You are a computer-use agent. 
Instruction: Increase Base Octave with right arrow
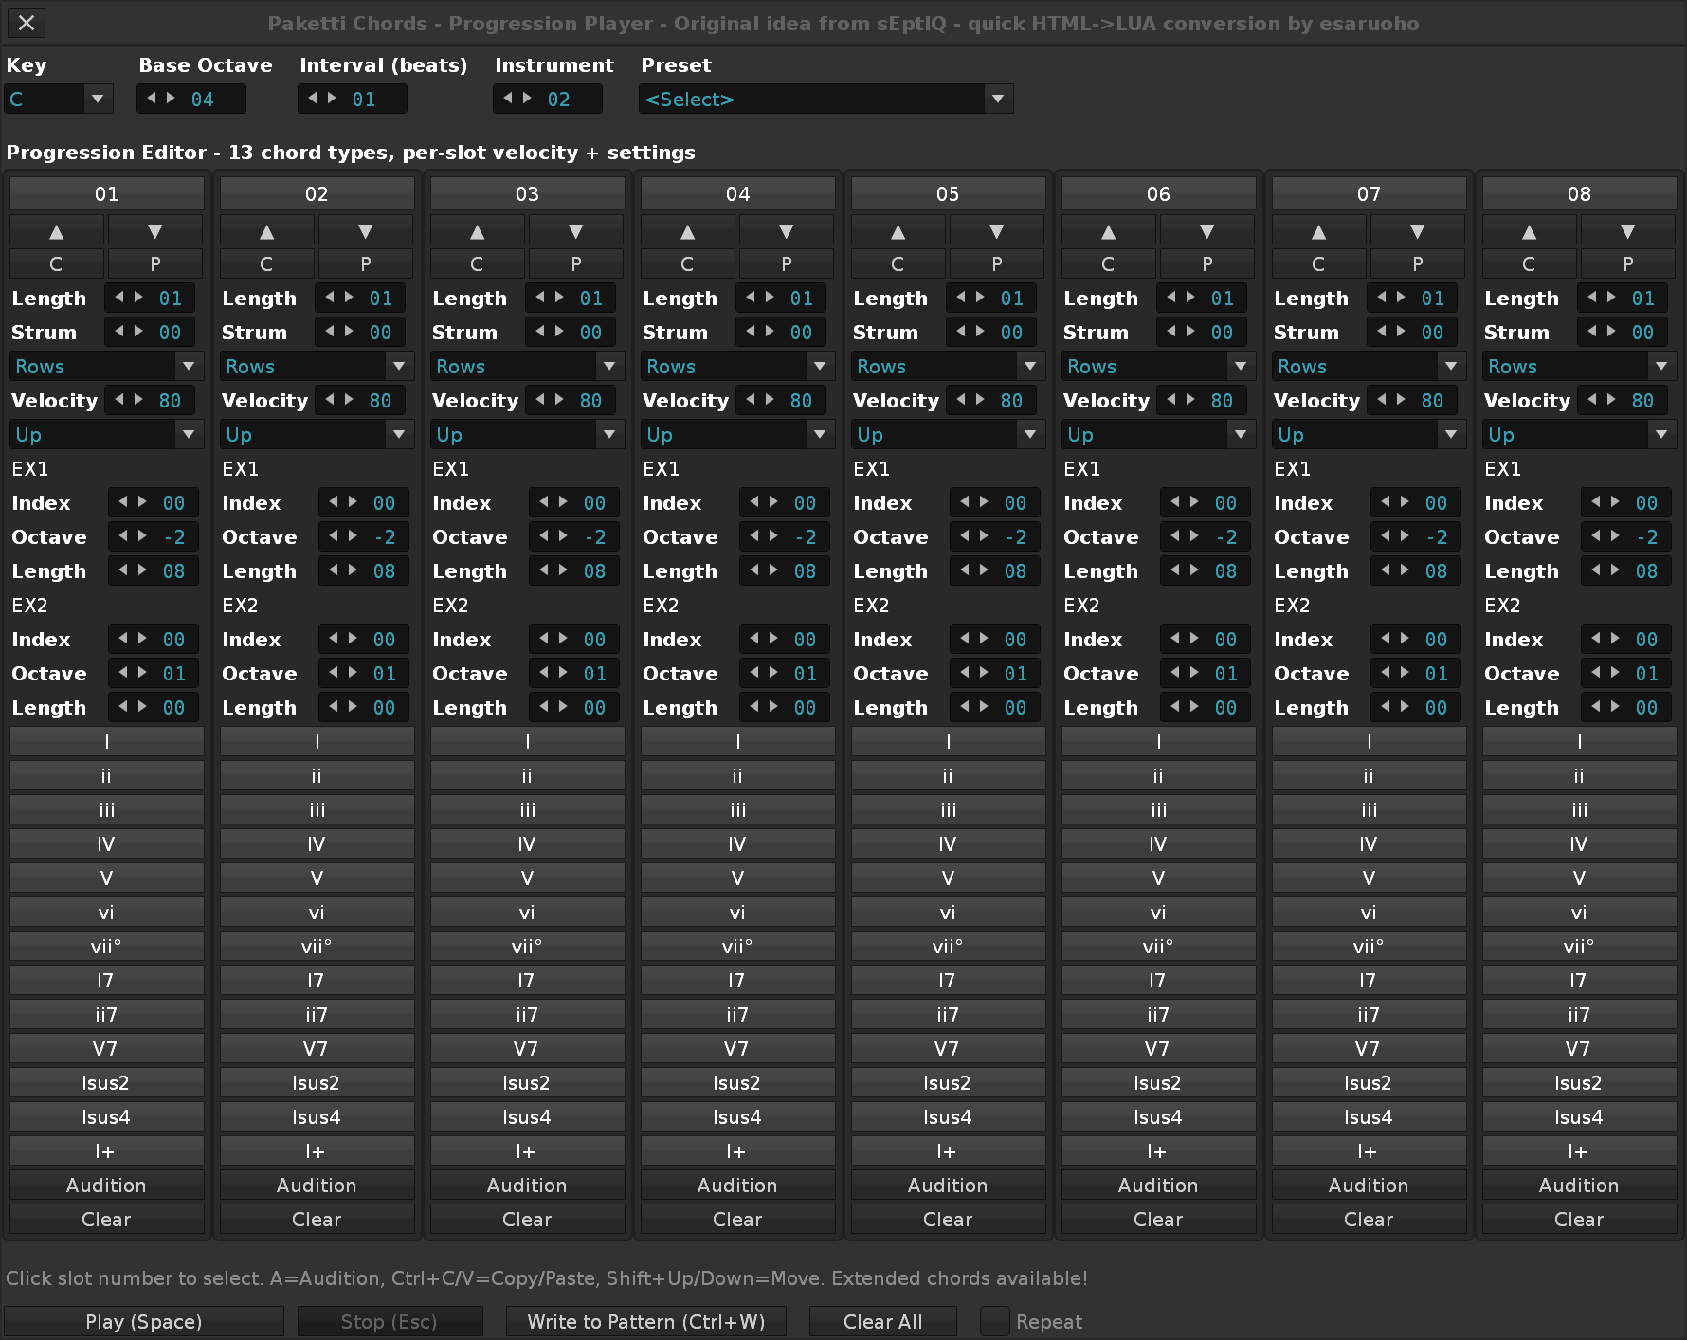coord(171,98)
